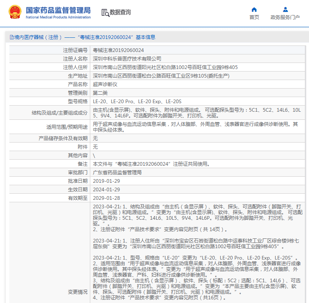
Task: Click the national emblem logo
Action: [x=15, y=12]
